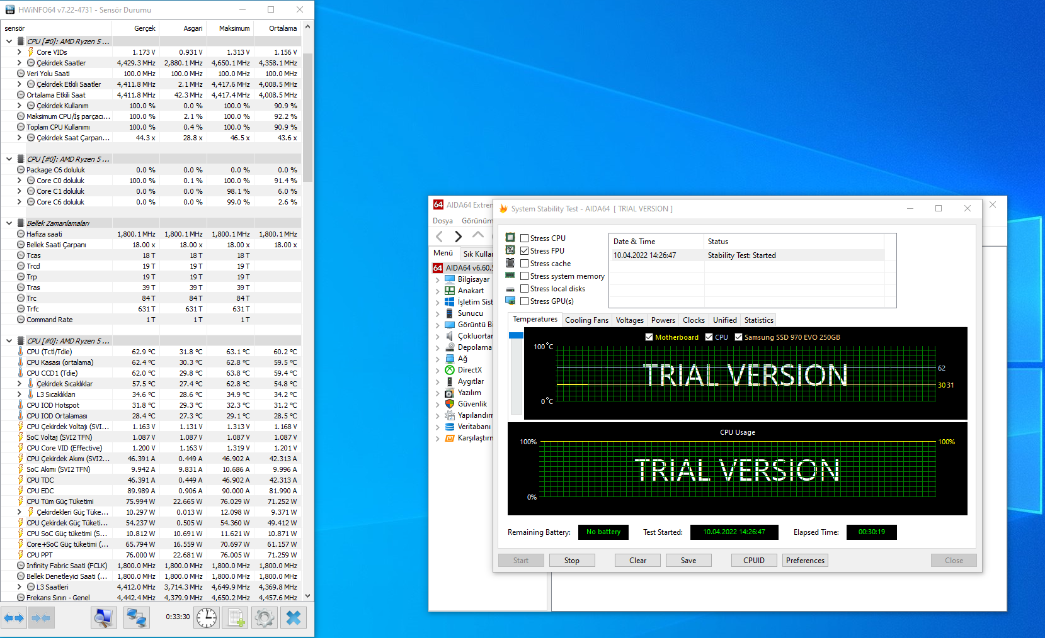The image size is (1045, 638).
Task: Click the save report icon with green plus
Action: click(236, 617)
